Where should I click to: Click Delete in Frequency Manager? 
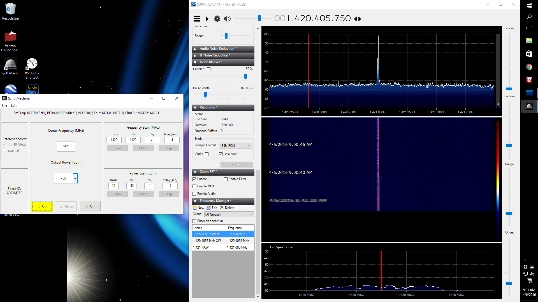pos(227,208)
